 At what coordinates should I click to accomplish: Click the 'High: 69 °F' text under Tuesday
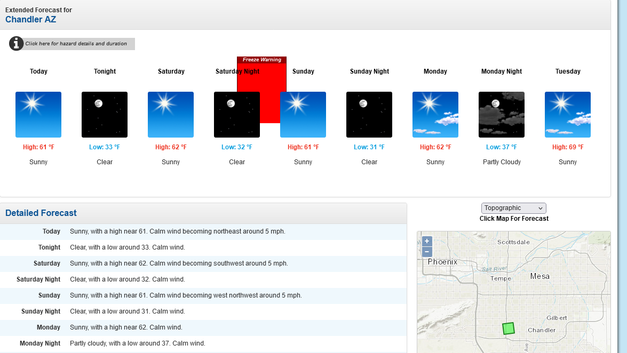pos(568,147)
